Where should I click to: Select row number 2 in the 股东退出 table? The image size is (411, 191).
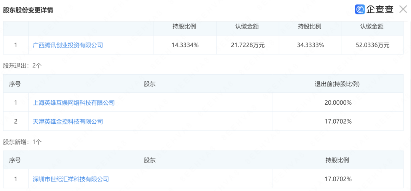(x=16, y=122)
